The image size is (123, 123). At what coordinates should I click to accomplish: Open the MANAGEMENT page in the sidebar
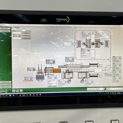pos(5,31)
